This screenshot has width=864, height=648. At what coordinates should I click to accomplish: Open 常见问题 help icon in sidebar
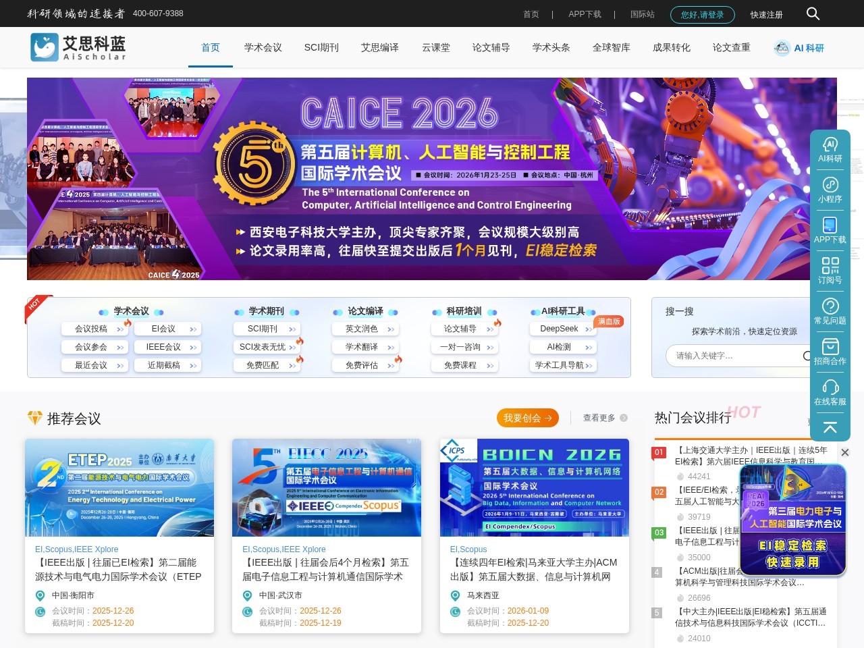[830, 311]
